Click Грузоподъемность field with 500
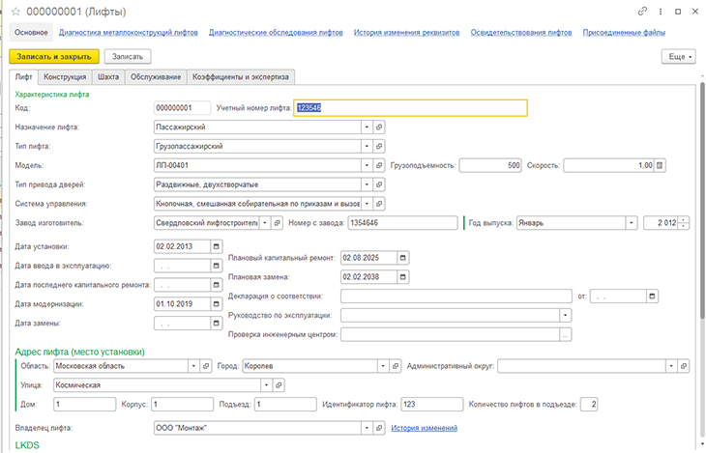The height and width of the screenshot is (453, 706). (490, 165)
